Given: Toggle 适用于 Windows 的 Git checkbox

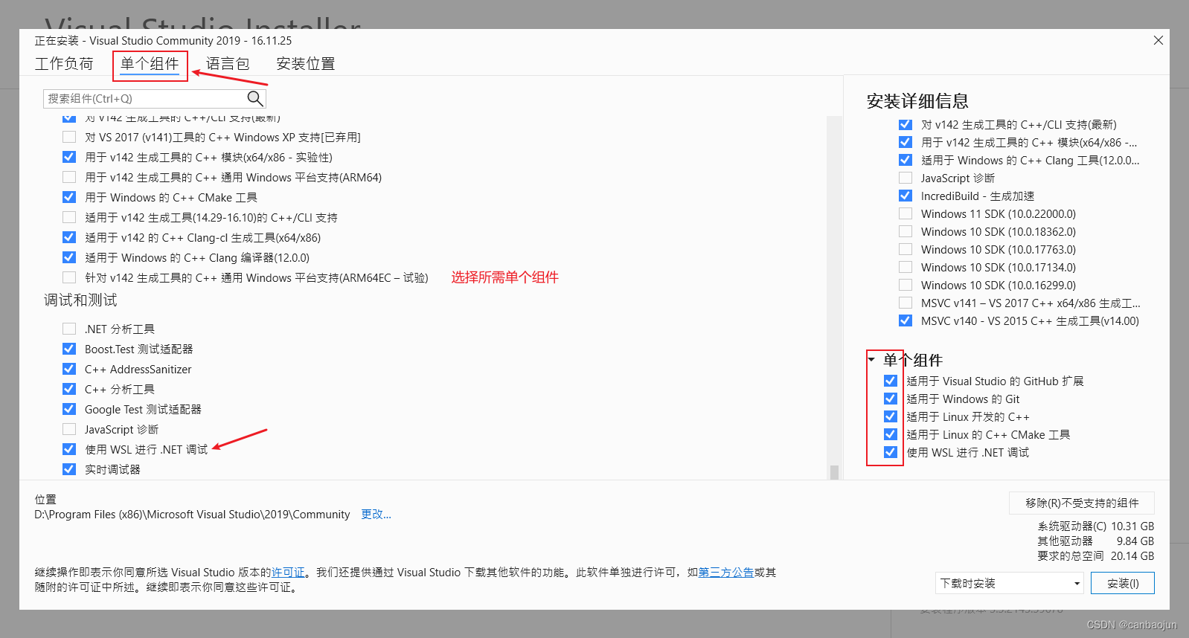Looking at the screenshot, I should (891, 399).
